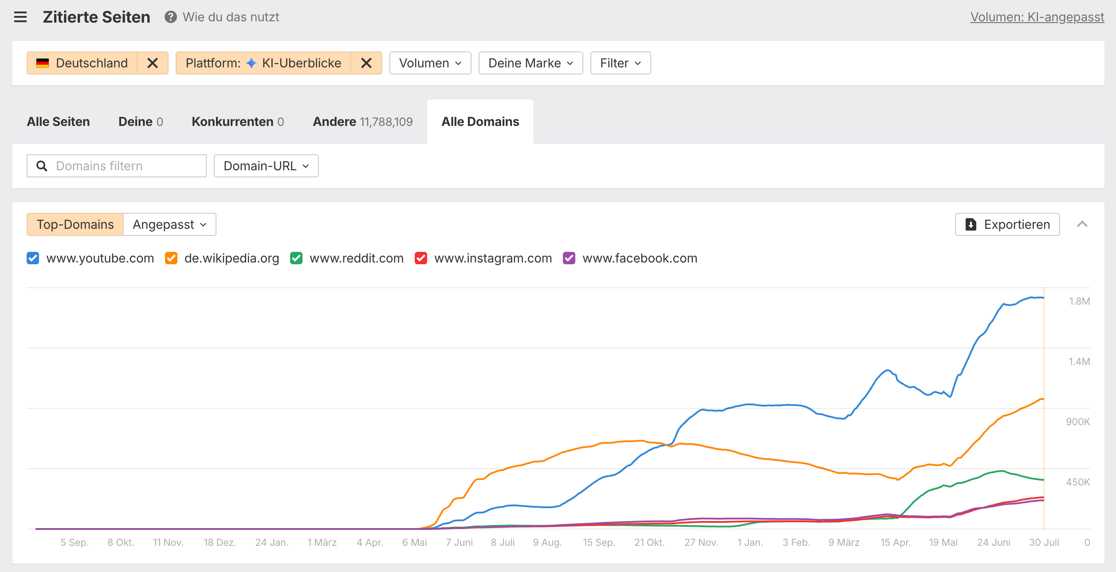The height and width of the screenshot is (572, 1116).
Task: Remove the KI-Überblicke platform filter
Action: tap(366, 63)
